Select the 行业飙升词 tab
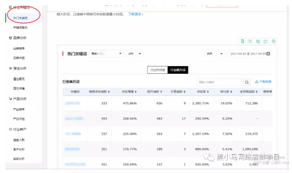 click(x=178, y=70)
